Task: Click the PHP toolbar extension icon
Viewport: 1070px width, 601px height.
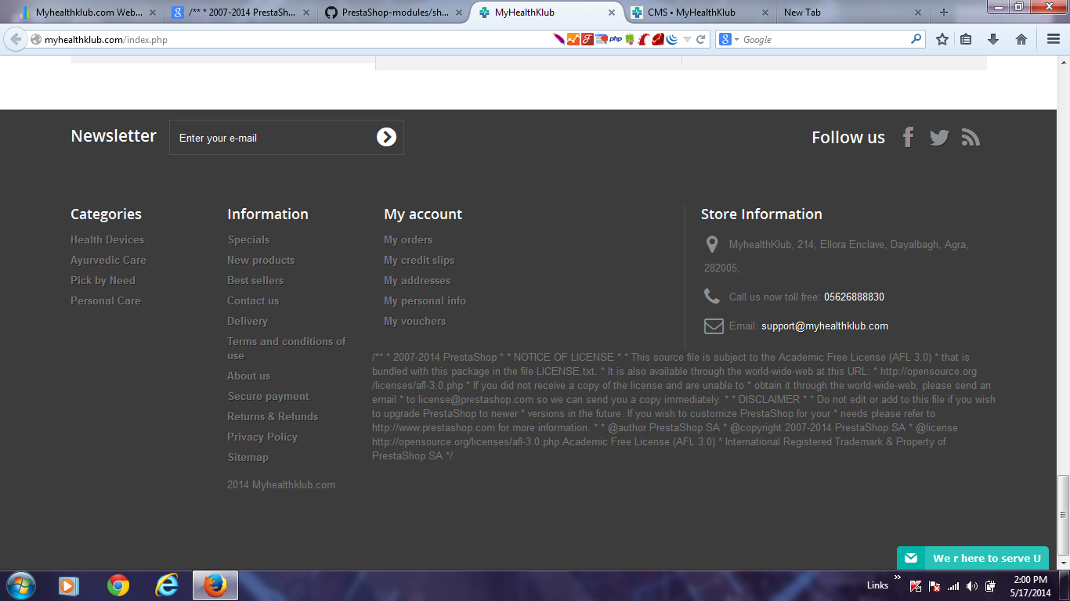Action: [x=616, y=39]
